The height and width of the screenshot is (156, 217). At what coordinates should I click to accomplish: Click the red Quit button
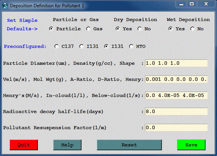24,145
